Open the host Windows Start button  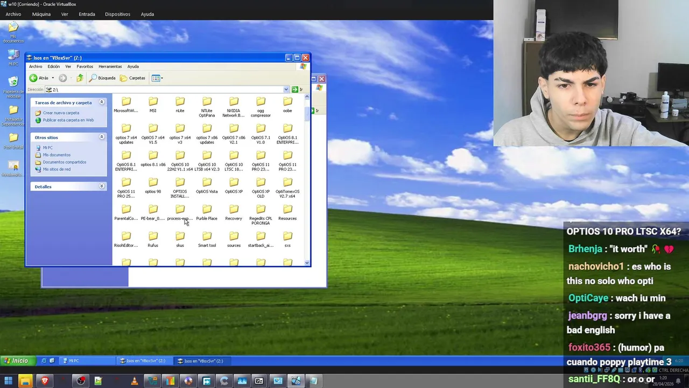[8, 381]
